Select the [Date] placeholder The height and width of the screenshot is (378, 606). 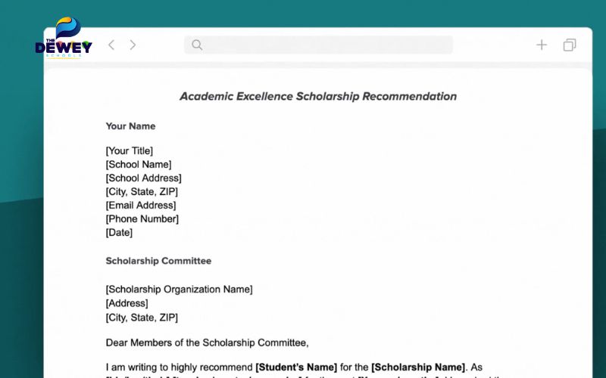(119, 233)
